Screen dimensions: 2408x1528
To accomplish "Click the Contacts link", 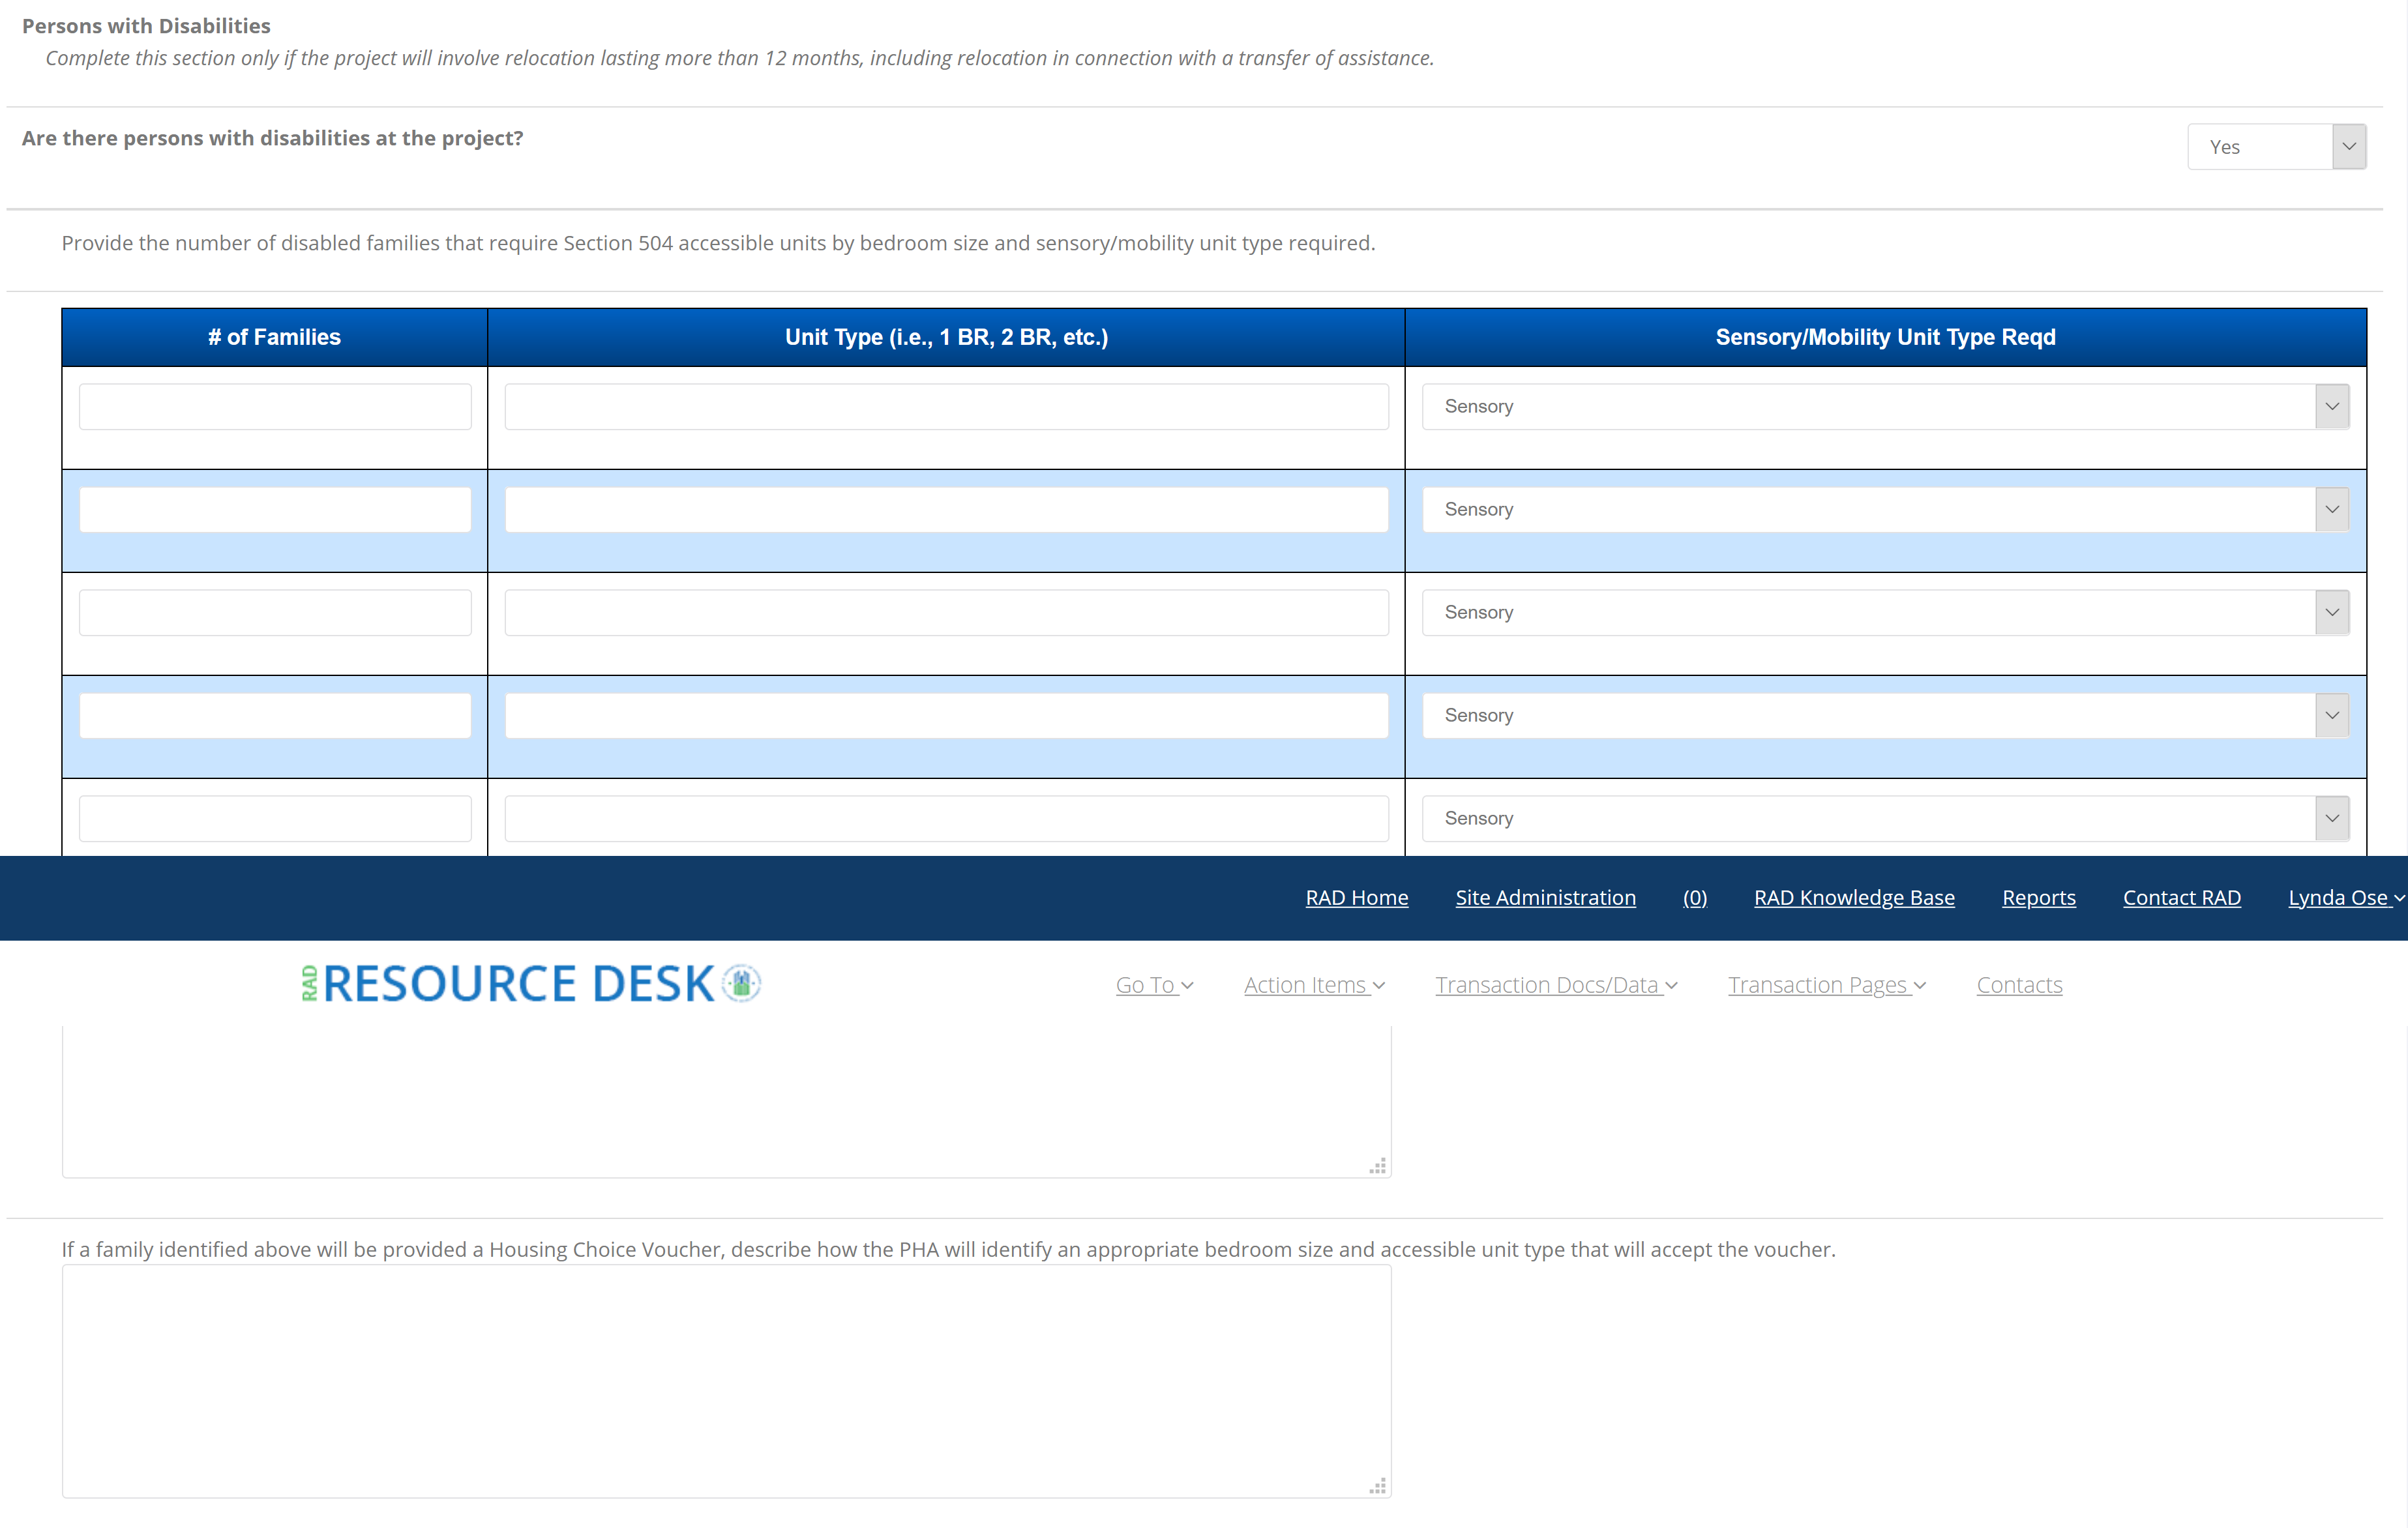I will [2018, 985].
